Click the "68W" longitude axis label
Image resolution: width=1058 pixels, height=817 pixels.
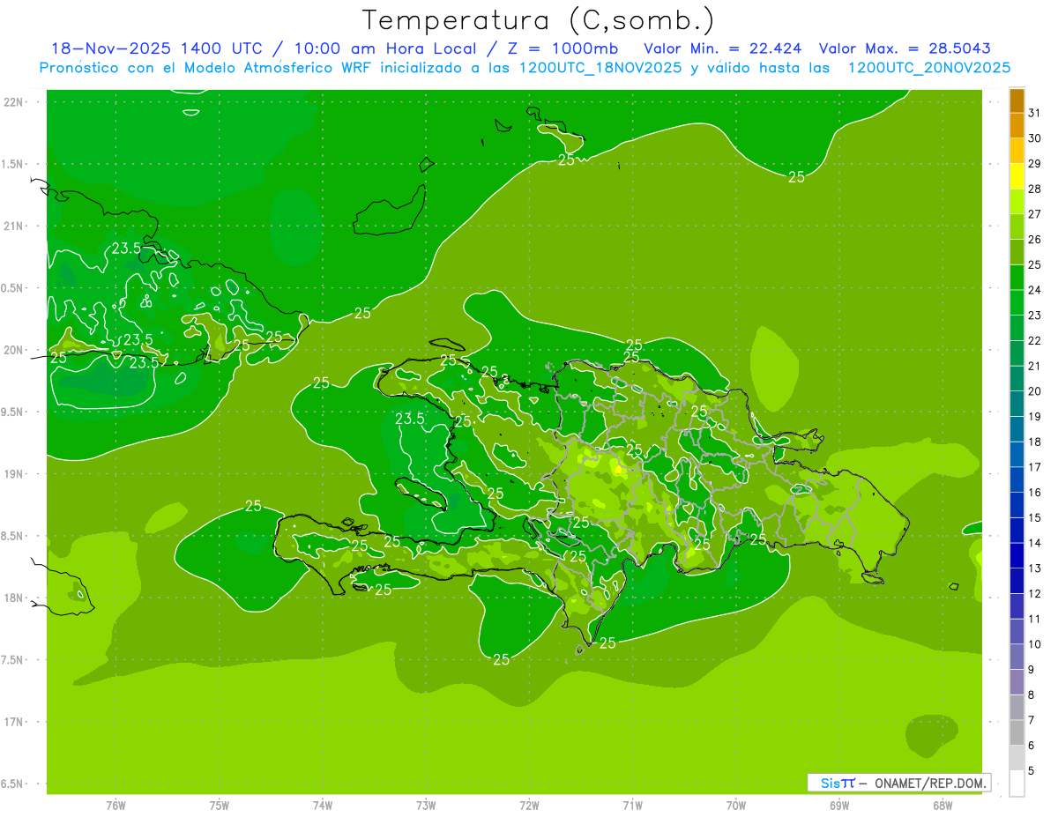pyautogui.click(x=943, y=806)
